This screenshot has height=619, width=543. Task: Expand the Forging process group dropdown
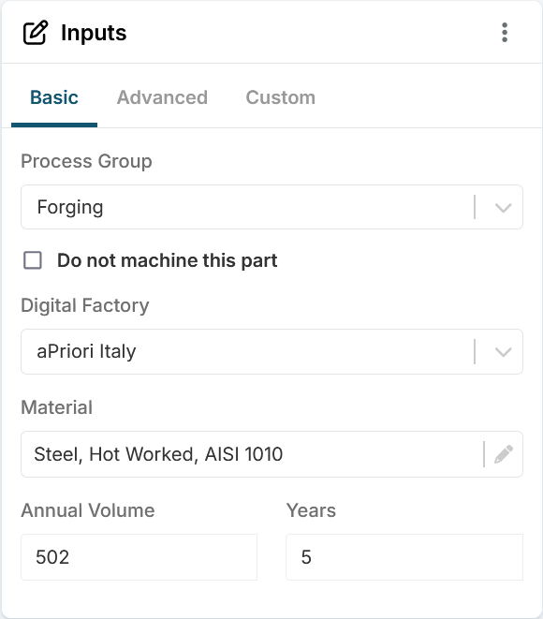click(x=271, y=207)
